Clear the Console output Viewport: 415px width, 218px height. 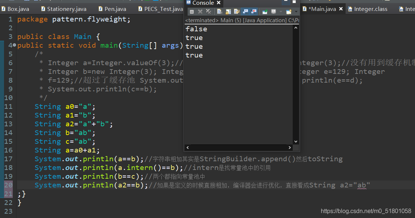tap(220, 12)
